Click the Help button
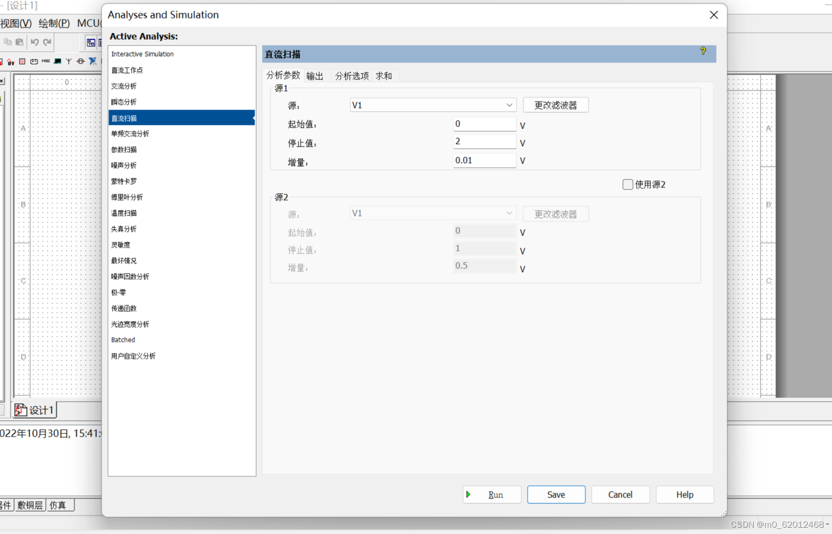The height and width of the screenshot is (534, 832). point(685,494)
